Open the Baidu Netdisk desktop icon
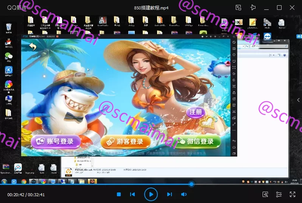The image size is (302, 203). click(18, 169)
